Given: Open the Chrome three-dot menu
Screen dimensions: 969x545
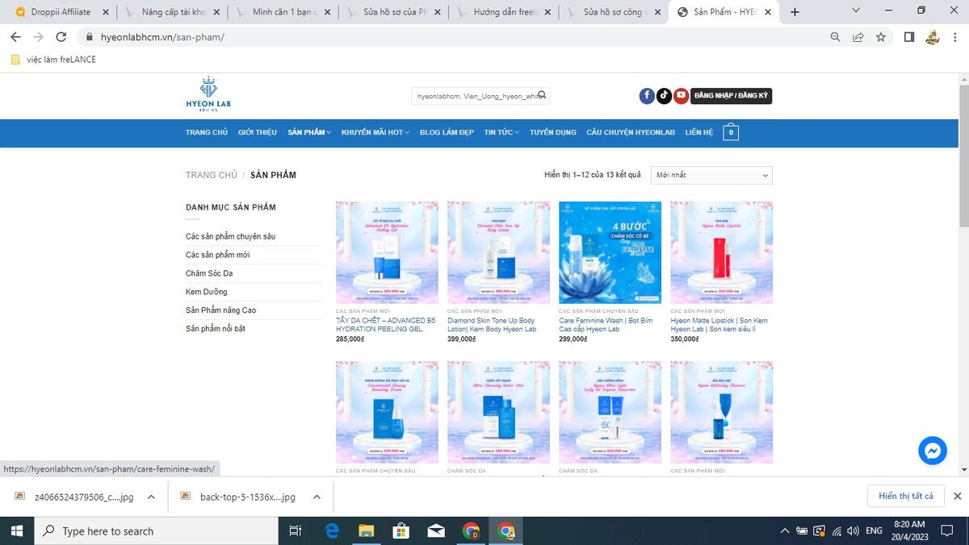Looking at the screenshot, I should 955,37.
